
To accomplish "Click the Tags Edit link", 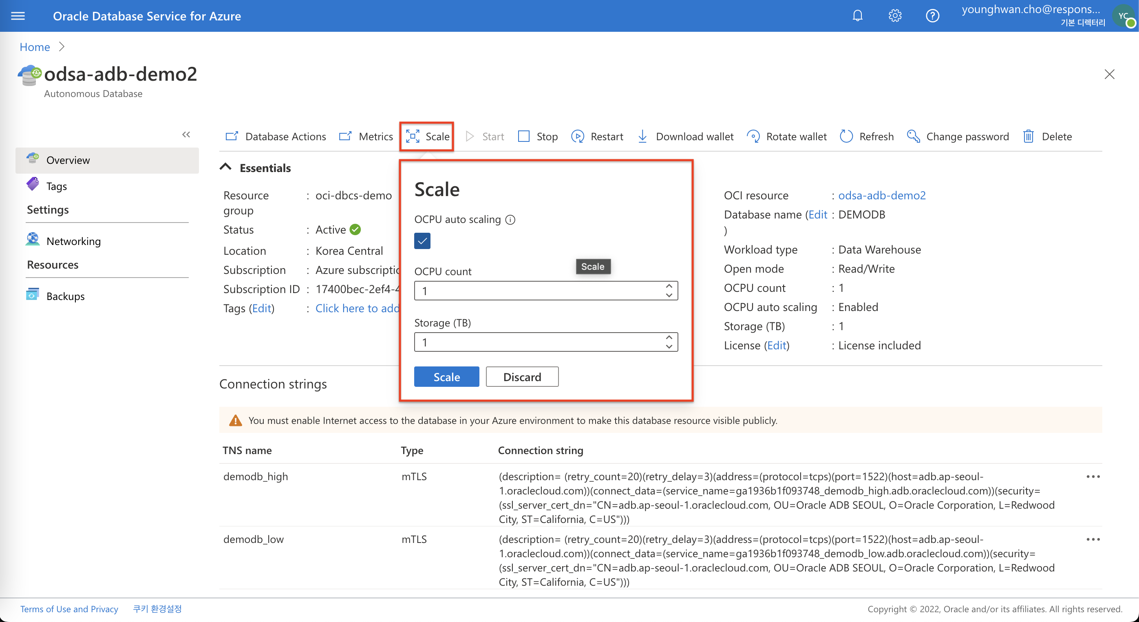I will tap(262, 308).
